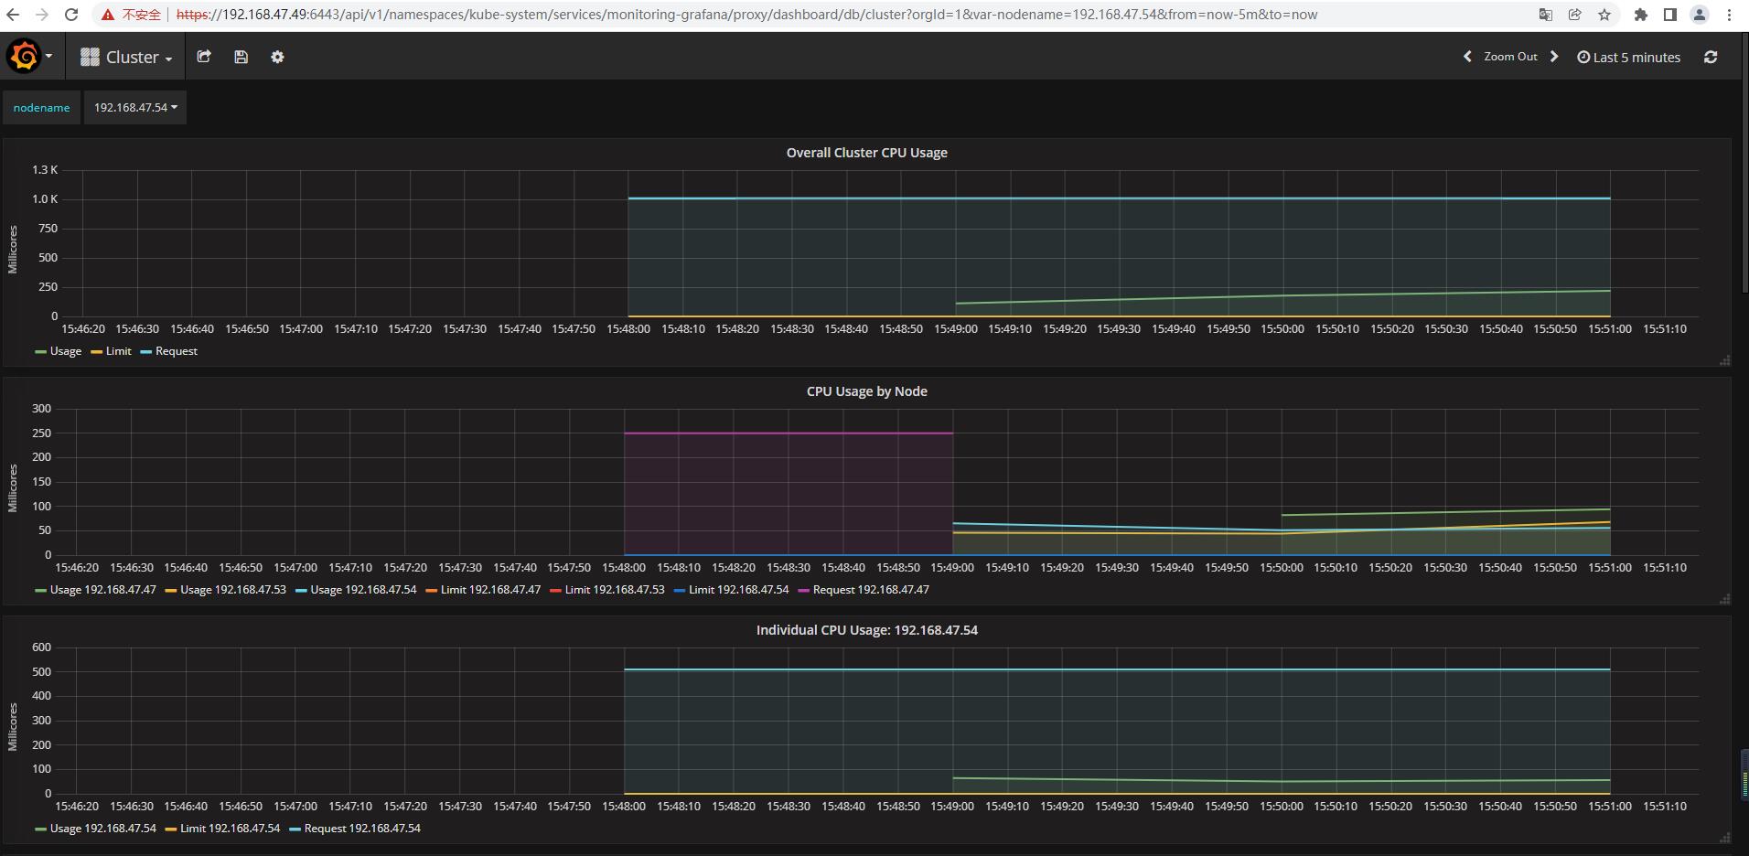1749x856 pixels.
Task: Click the browser back arrow
Action: tap(14, 15)
